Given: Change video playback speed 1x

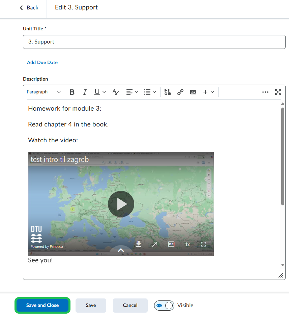Looking at the screenshot, I should 187,244.
